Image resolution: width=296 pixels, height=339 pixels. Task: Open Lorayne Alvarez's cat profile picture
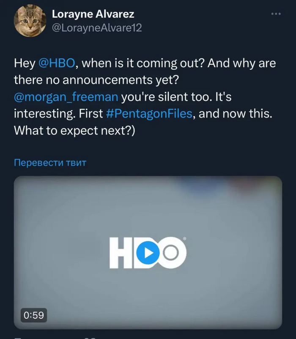point(30,21)
